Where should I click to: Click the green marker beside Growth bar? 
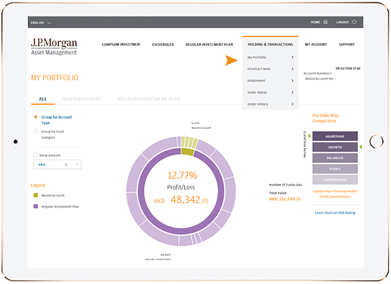(361, 147)
